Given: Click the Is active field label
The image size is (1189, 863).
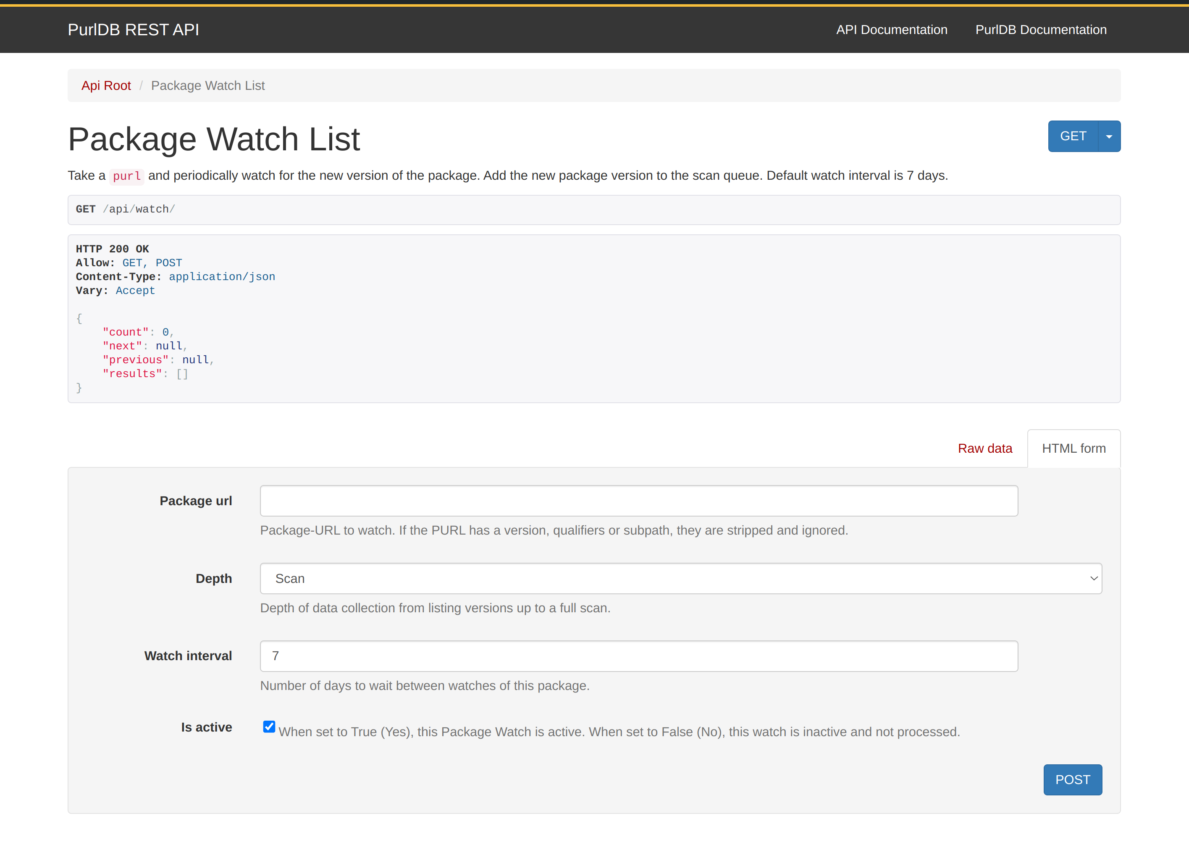Looking at the screenshot, I should (207, 727).
